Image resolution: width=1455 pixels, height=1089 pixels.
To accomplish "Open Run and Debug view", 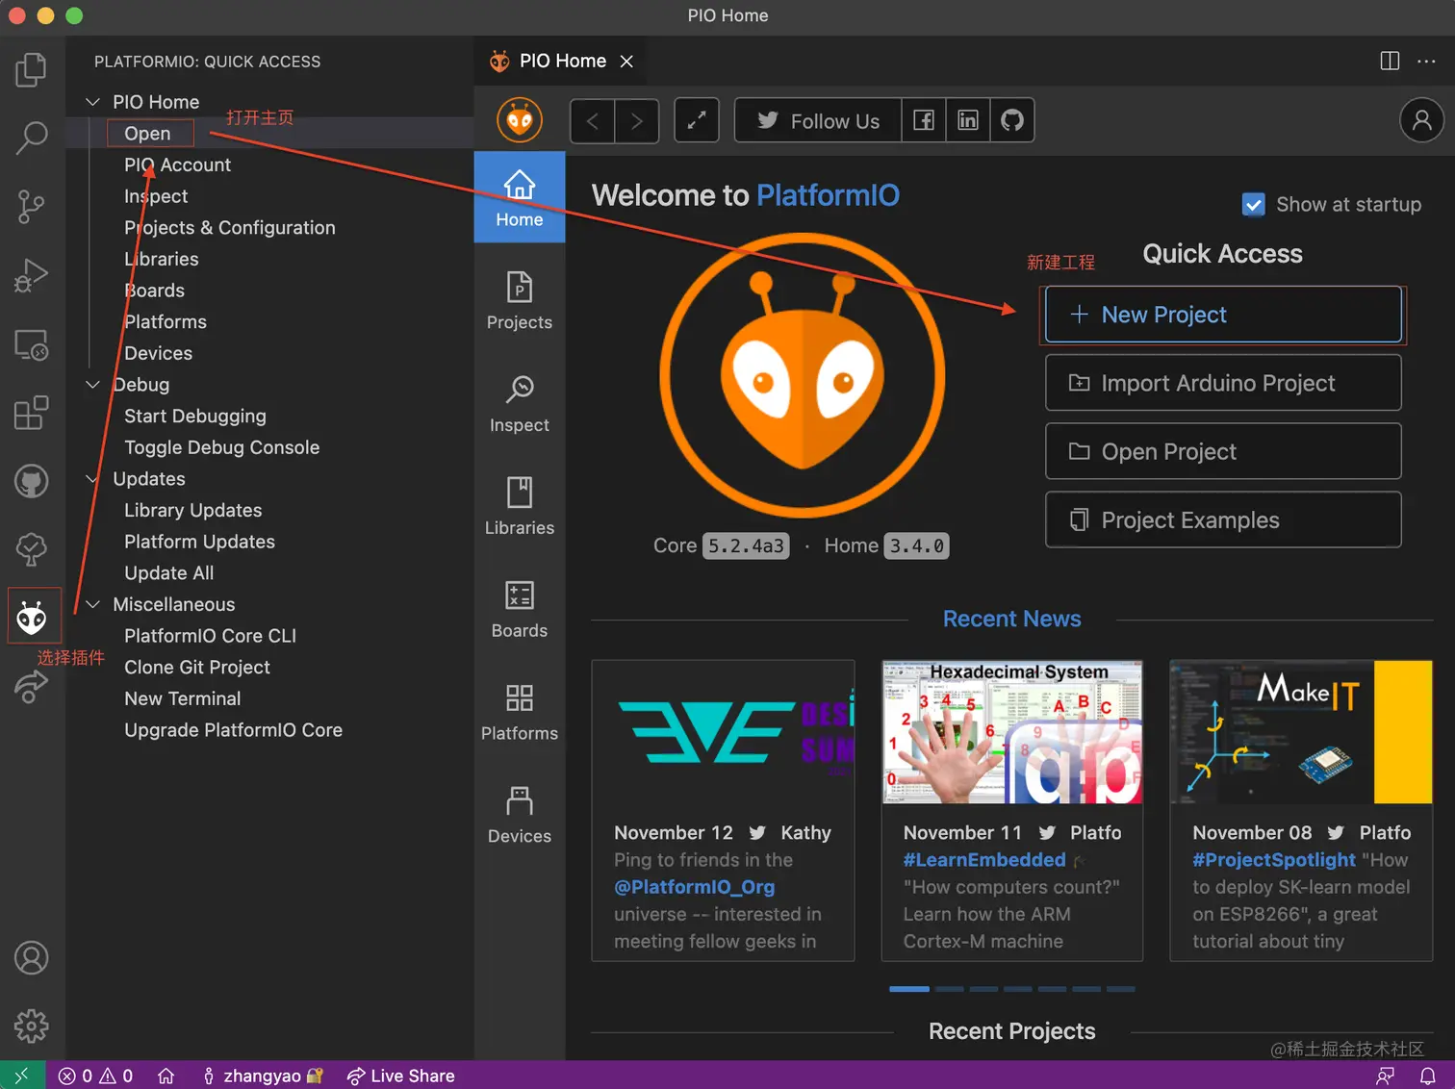I will coord(31,276).
